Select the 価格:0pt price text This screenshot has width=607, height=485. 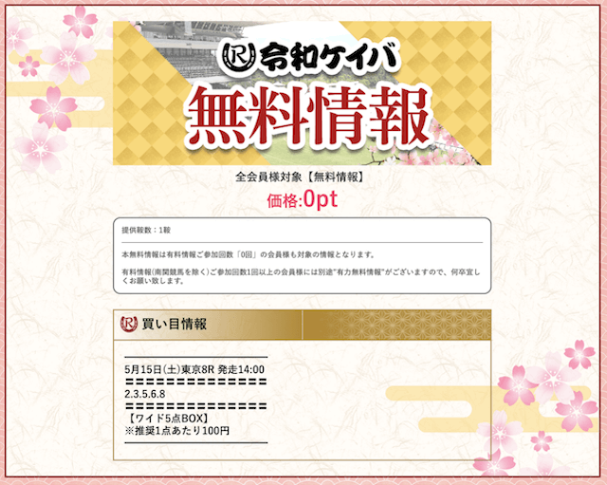pos(303,200)
